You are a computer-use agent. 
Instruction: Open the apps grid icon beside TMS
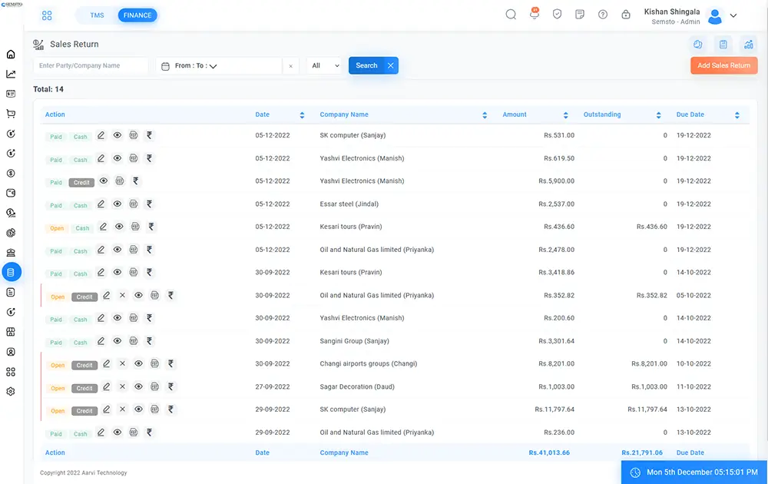coord(47,15)
